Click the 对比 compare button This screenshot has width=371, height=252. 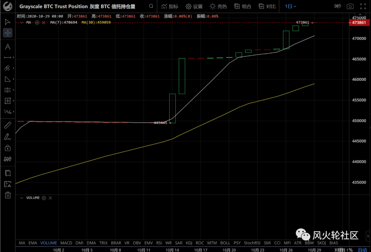point(267,7)
